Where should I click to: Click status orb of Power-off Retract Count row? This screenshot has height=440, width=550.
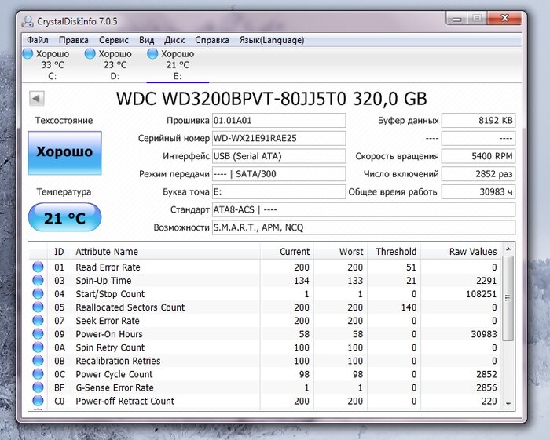point(38,401)
